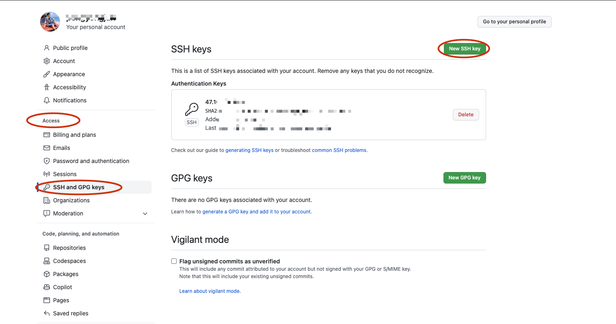Screen dimensions: 616x324
Task: Open the SSH and GPG keys page
Action: (79, 187)
